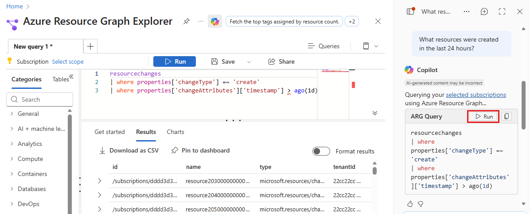Image resolution: width=530 pixels, height=214 pixels.
Task: Show the +2 more prompt suggestions
Action: (x=352, y=21)
